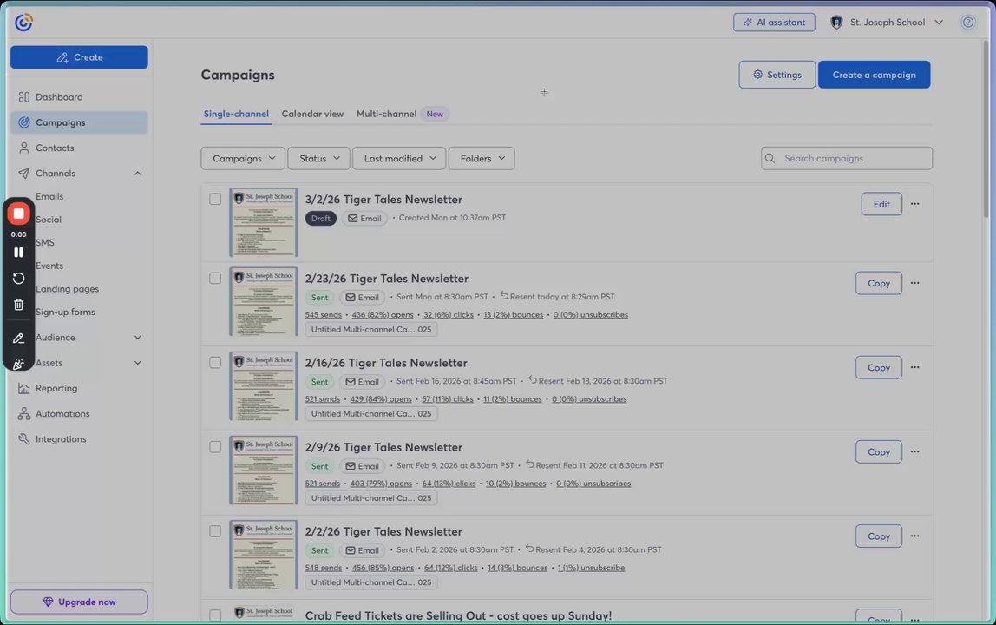Open more options for 2/16/26 newsletter
996x625 pixels.
[x=914, y=367]
